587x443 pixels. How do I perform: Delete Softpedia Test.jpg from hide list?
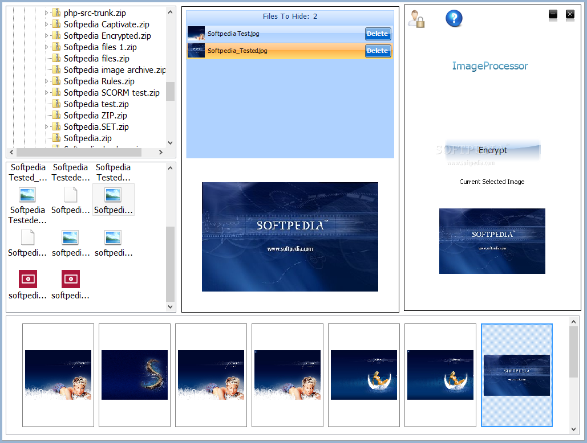(x=378, y=34)
